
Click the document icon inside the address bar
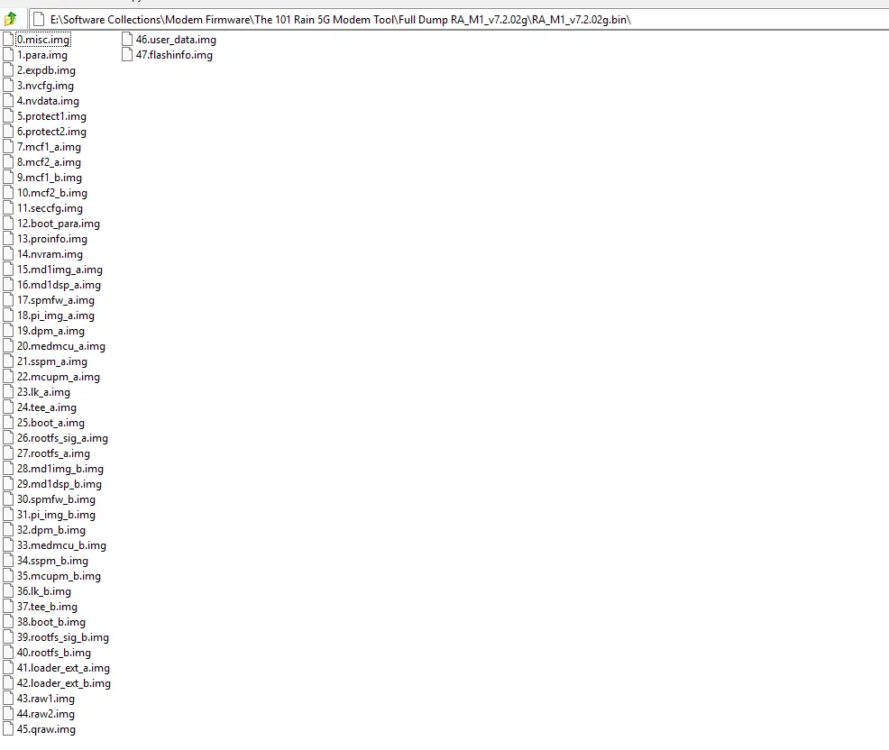coord(39,19)
